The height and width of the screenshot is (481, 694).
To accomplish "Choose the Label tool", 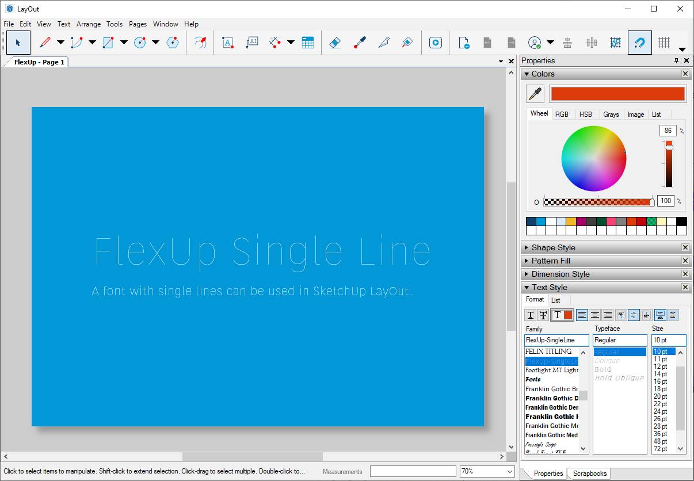I will coord(251,43).
